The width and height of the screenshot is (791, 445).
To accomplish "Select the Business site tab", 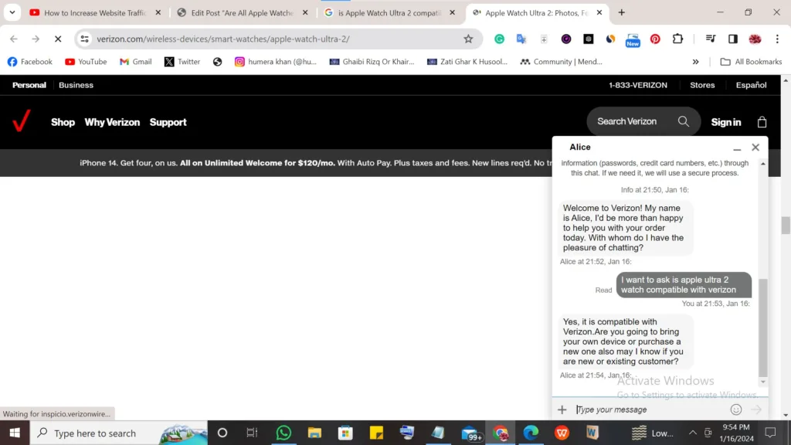I will pos(76,85).
